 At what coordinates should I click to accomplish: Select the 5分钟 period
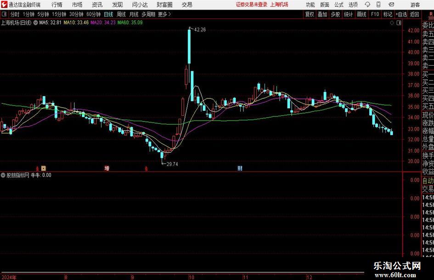43,14
